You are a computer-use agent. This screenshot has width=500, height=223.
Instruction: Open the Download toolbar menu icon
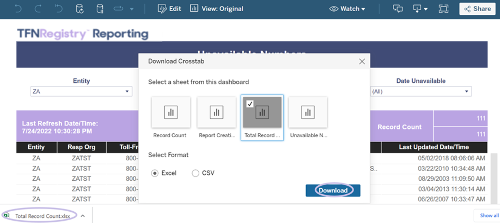(420, 9)
